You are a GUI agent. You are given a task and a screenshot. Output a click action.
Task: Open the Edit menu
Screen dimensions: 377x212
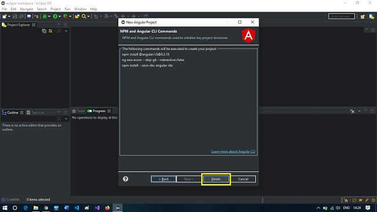pos(13,9)
